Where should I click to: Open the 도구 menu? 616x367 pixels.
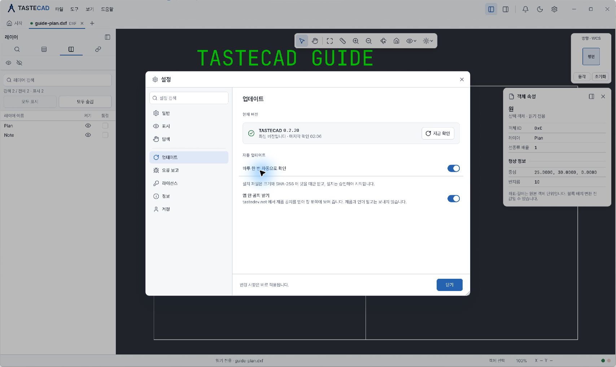pos(74,9)
